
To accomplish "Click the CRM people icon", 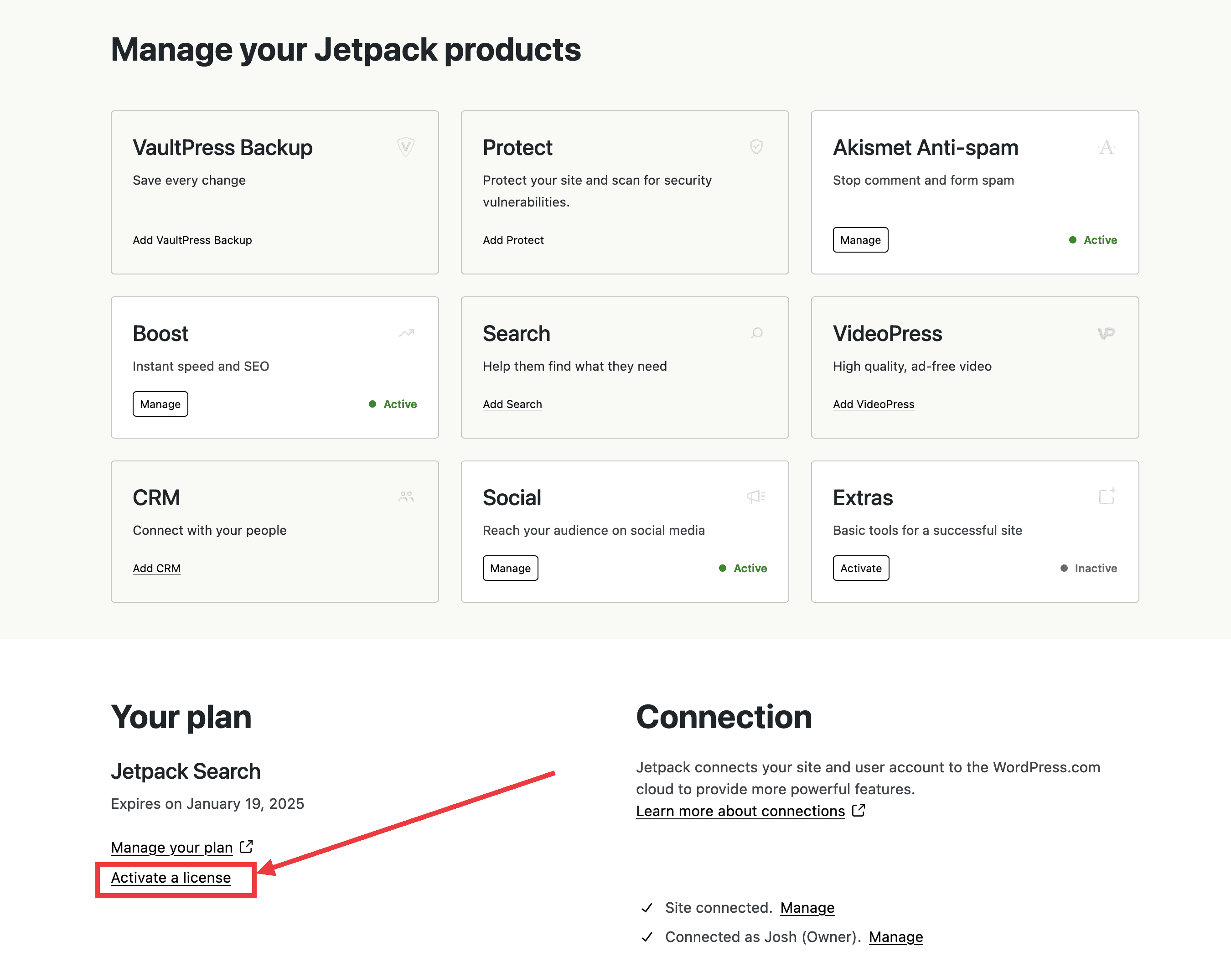I will 406,497.
